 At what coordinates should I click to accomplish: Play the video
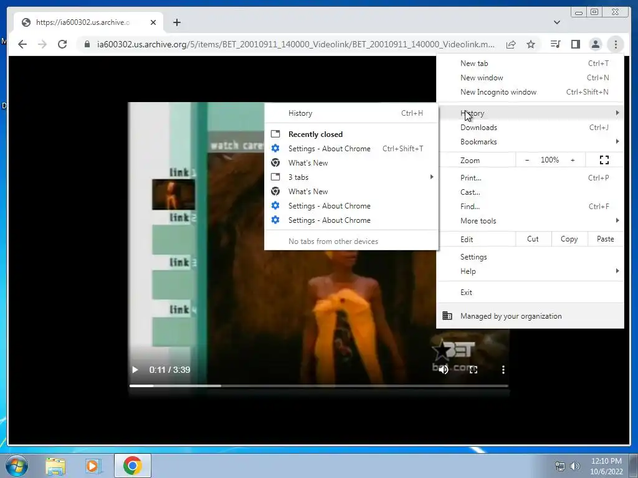135,370
